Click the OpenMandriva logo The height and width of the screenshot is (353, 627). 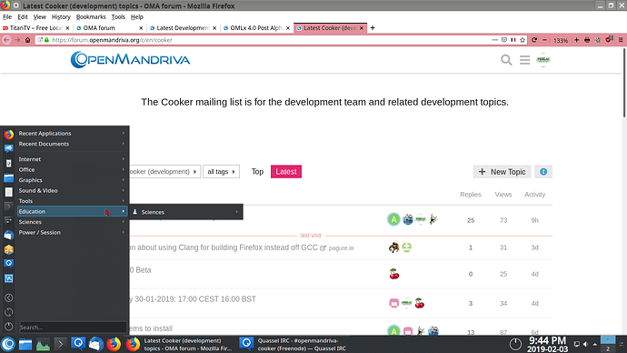[x=130, y=60]
